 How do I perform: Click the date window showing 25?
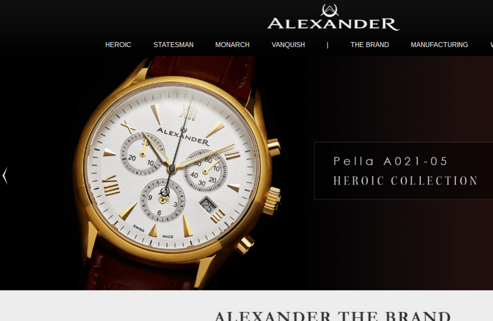point(208,206)
